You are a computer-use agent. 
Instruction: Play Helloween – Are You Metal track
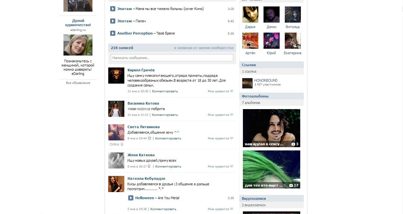[131, 198]
